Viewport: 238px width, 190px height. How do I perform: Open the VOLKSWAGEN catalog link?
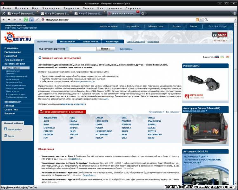(x=155, y=134)
